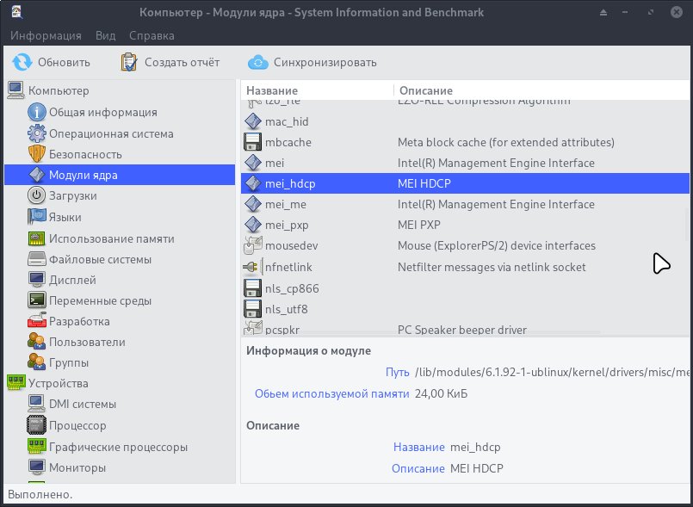The height and width of the screenshot is (507, 693).
Task: Click the Синхронизировать cloud icon
Action: 258,62
